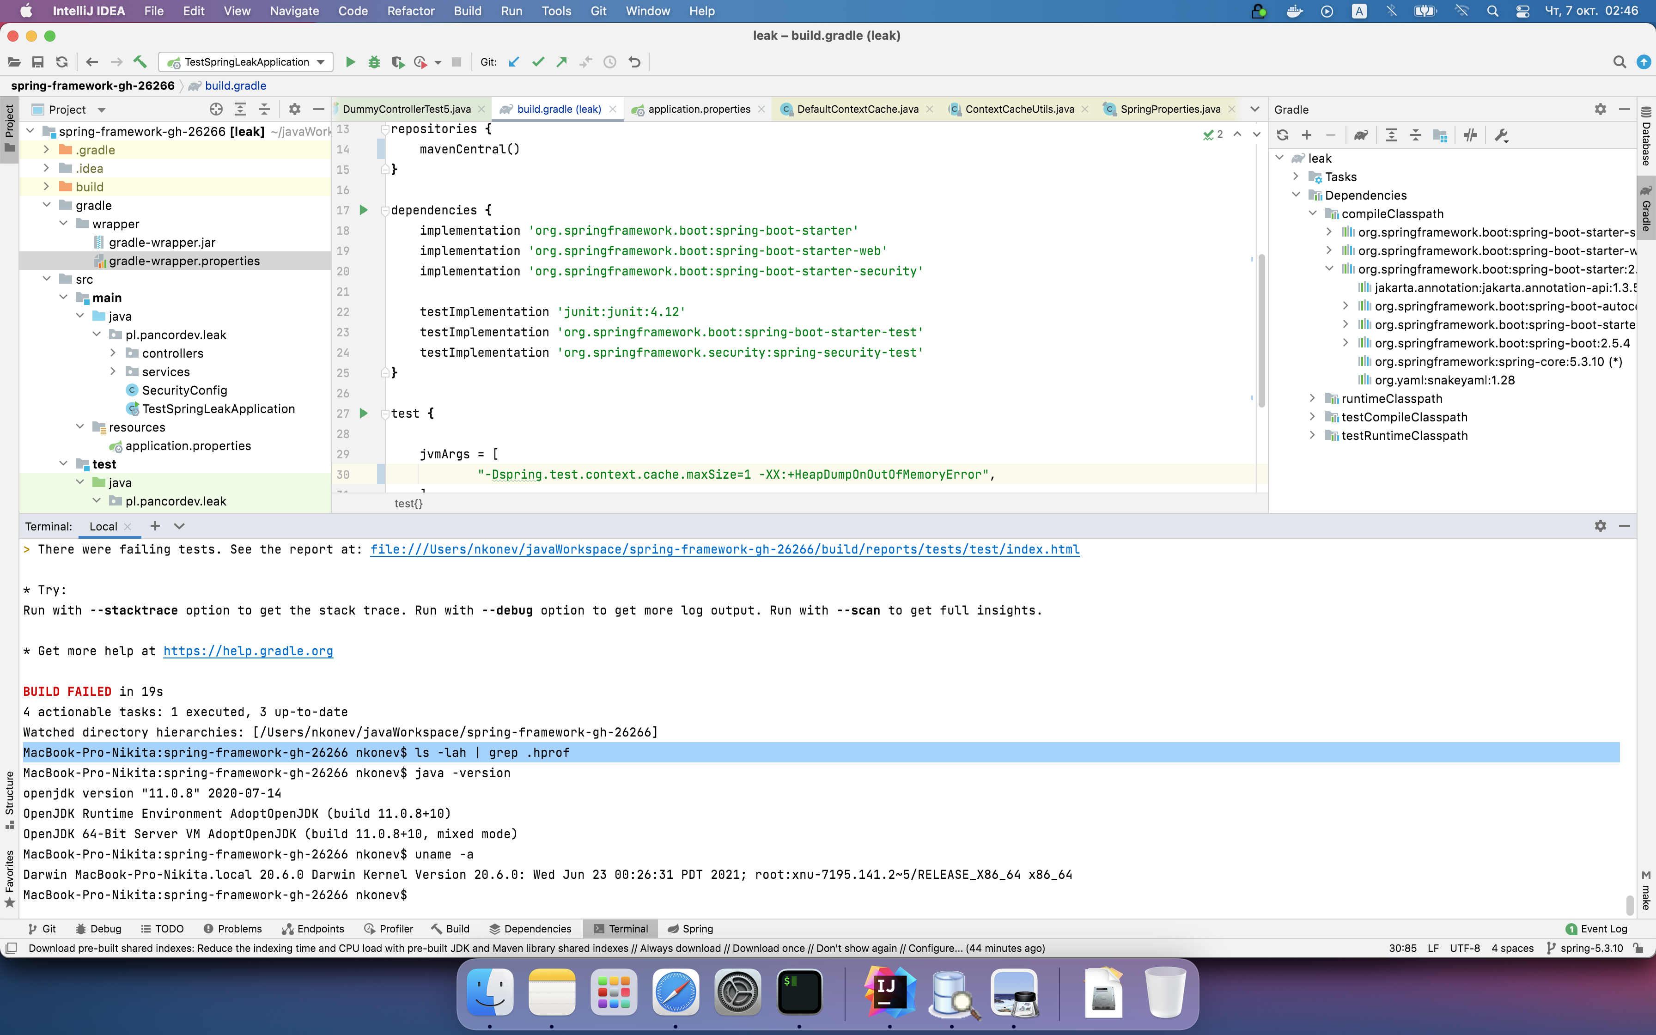Expand runtimeClasspath in Gradle panel
1656x1035 pixels.
[x=1312, y=398]
